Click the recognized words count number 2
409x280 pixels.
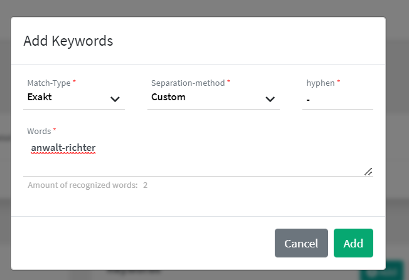tap(145, 185)
